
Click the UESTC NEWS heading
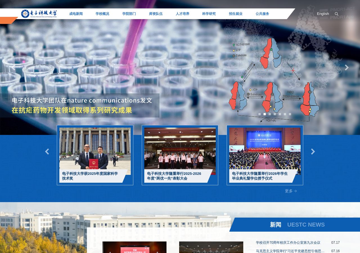pyautogui.click(x=306, y=225)
